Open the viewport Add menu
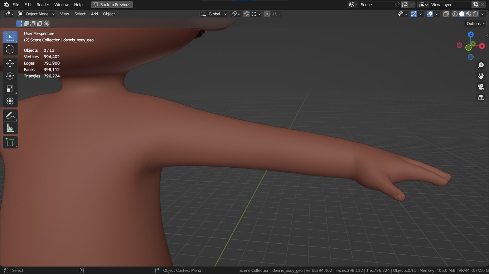 point(94,14)
